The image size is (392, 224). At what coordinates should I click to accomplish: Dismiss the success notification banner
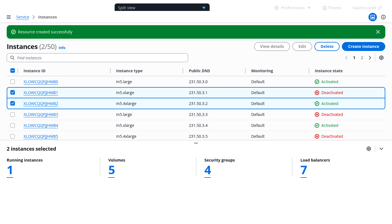point(378,32)
